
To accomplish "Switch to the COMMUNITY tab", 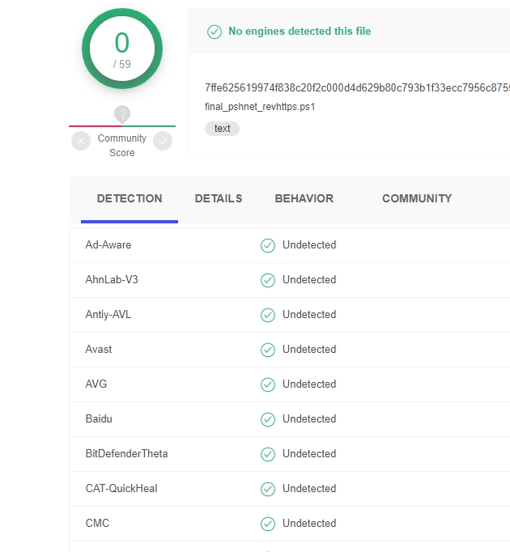I will (417, 198).
